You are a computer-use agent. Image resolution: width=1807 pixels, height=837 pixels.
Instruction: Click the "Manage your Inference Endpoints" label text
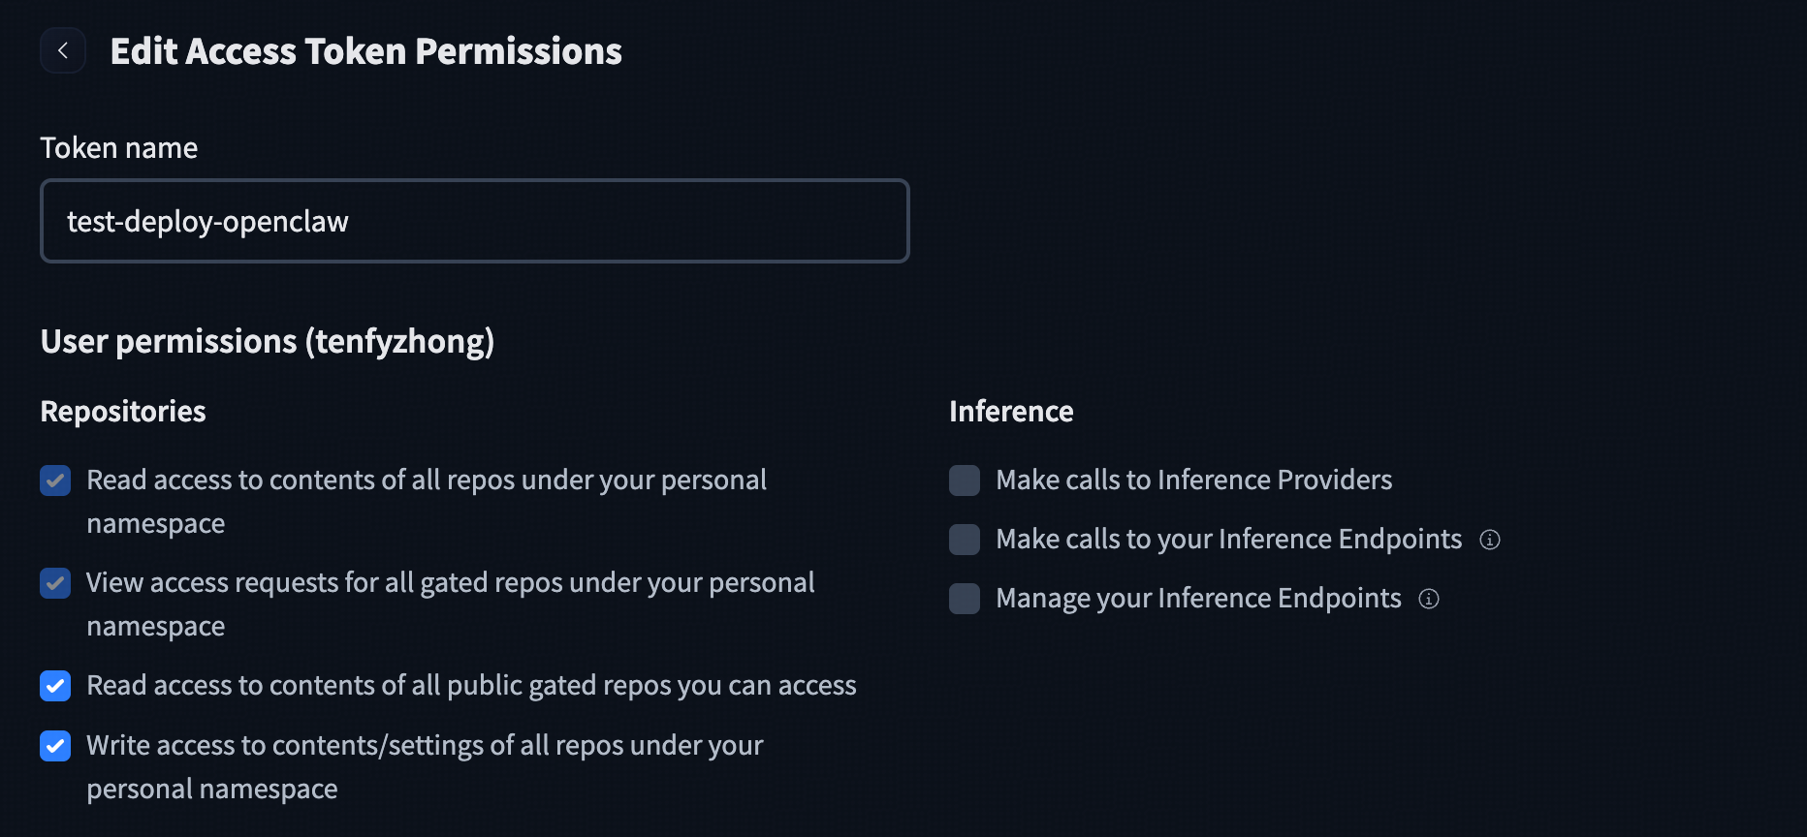[1198, 599]
